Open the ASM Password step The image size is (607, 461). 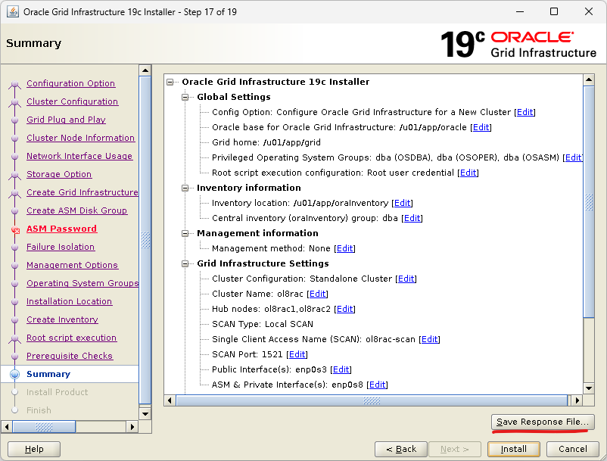click(61, 229)
